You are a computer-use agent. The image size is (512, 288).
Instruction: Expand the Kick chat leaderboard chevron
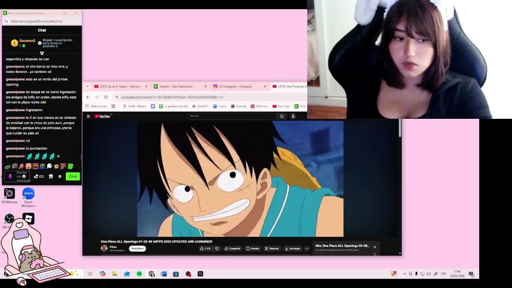pos(42,53)
